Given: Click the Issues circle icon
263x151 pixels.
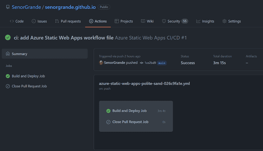Looking at the screenshot, I should pos(34,21).
